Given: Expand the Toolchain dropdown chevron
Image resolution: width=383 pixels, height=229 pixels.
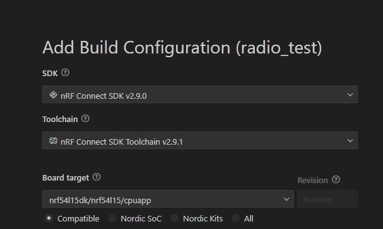Looking at the screenshot, I should (x=350, y=140).
